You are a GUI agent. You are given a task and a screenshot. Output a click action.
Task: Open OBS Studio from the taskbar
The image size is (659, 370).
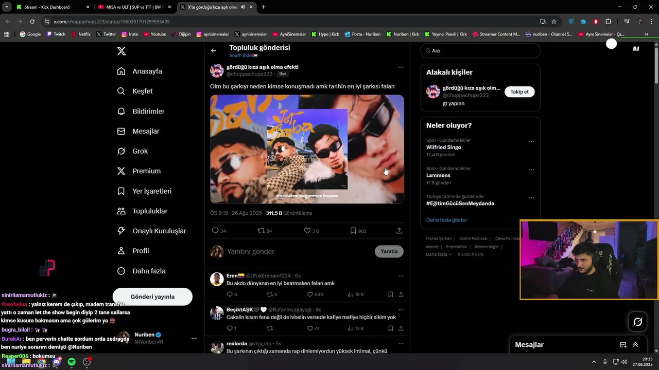tap(87, 362)
